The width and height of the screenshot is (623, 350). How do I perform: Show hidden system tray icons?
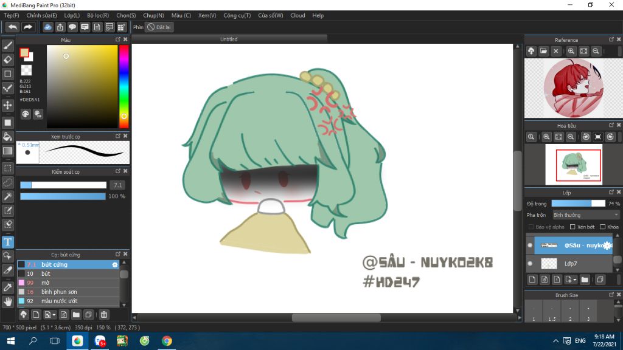pos(555,341)
